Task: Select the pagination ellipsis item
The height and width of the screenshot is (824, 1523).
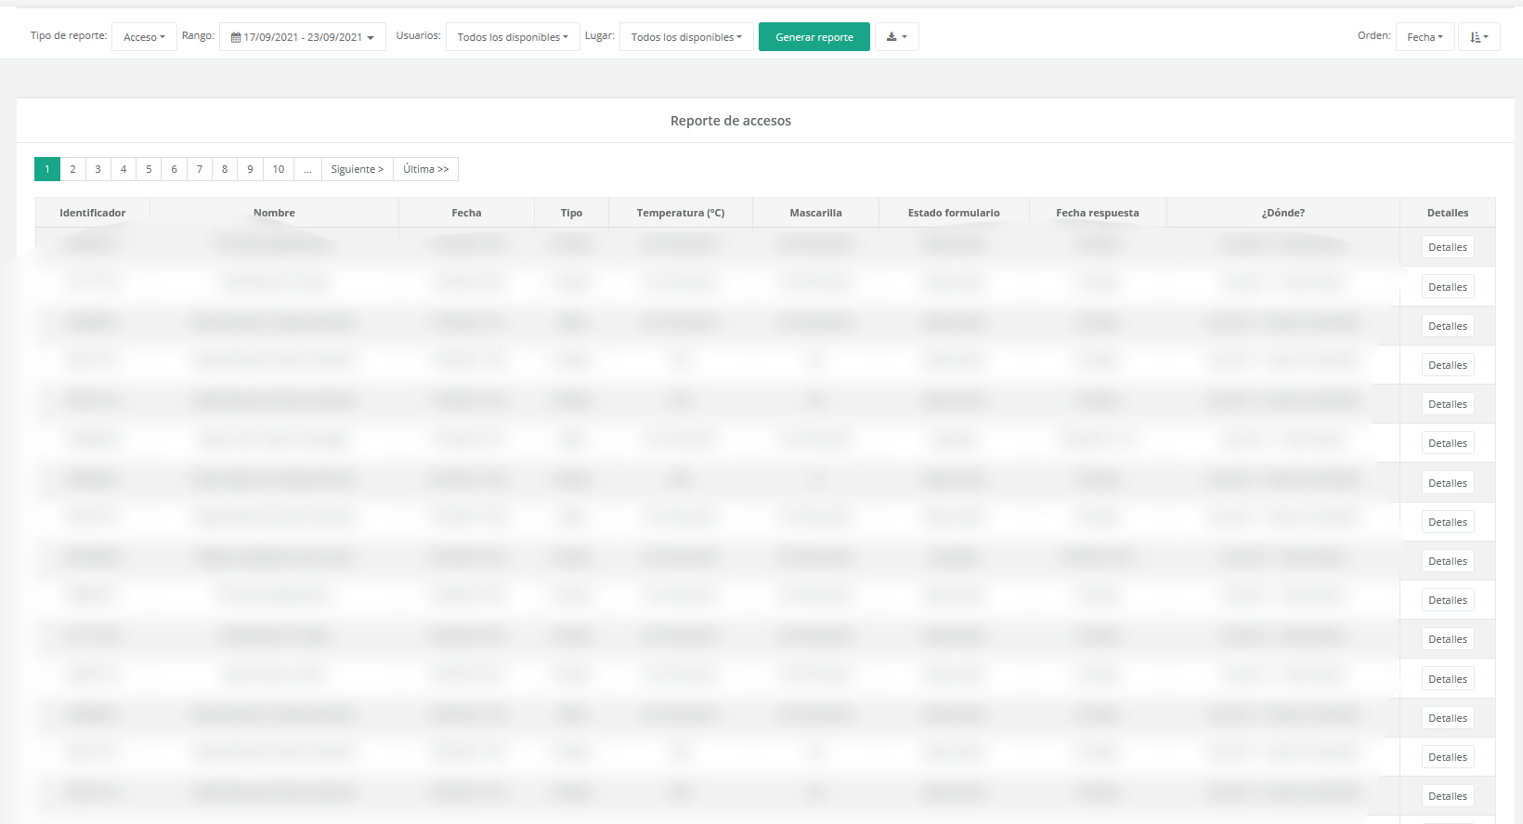Action: [x=307, y=169]
